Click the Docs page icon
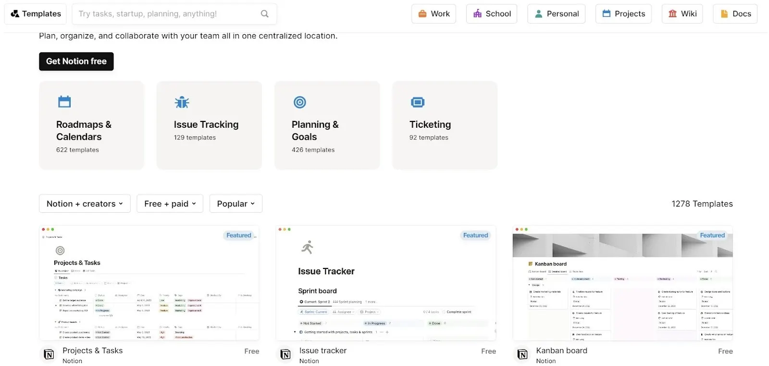Image resolution: width=769 pixels, height=366 pixels. pyautogui.click(x=724, y=14)
